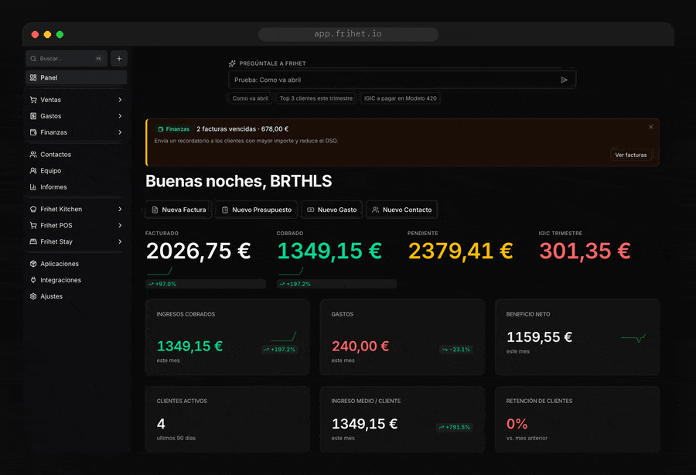Select 'Top 3 clientes este trimestre' chip
This screenshot has height=475, width=696.
pyautogui.click(x=316, y=98)
